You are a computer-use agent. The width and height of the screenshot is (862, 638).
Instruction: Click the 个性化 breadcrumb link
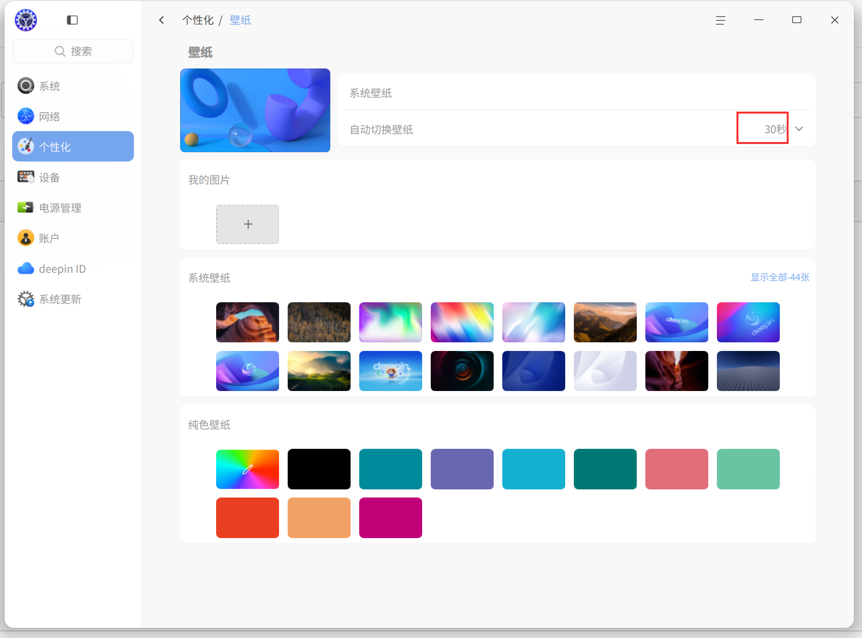198,20
